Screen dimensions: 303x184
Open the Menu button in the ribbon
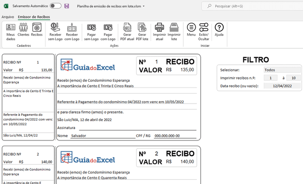[191, 29]
